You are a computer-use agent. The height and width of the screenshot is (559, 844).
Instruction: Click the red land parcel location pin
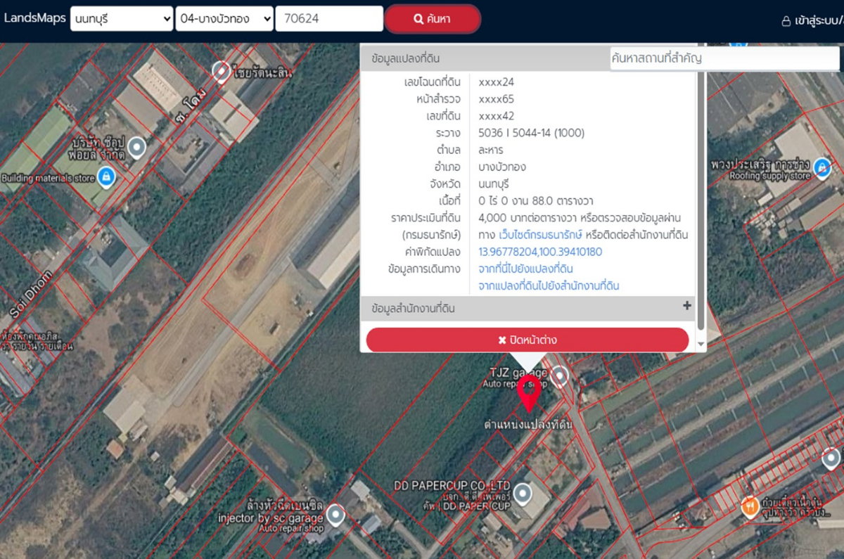tap(529, 393)
